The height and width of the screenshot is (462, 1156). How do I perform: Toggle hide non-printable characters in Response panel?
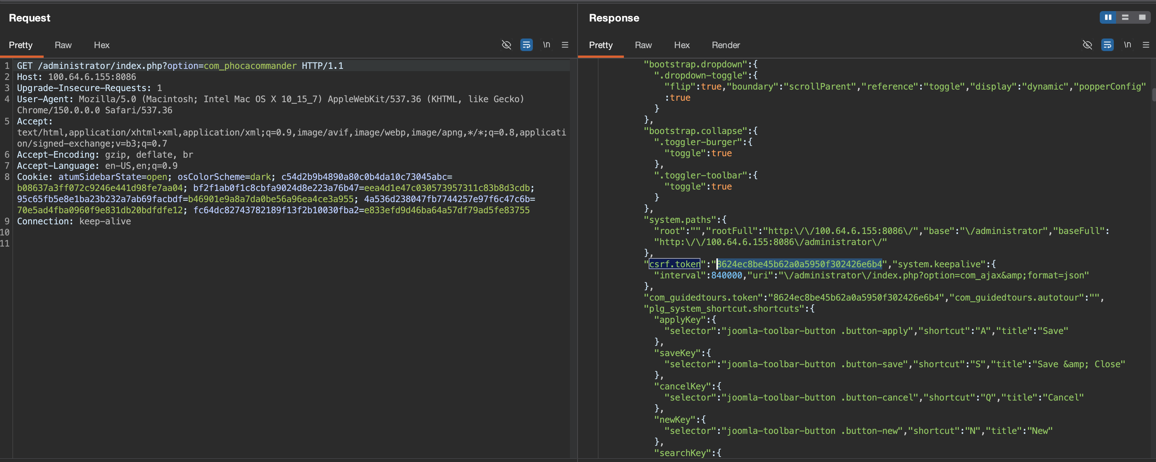1087,45
